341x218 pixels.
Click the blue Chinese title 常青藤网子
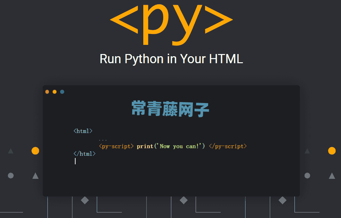click(x=170, y=109)
